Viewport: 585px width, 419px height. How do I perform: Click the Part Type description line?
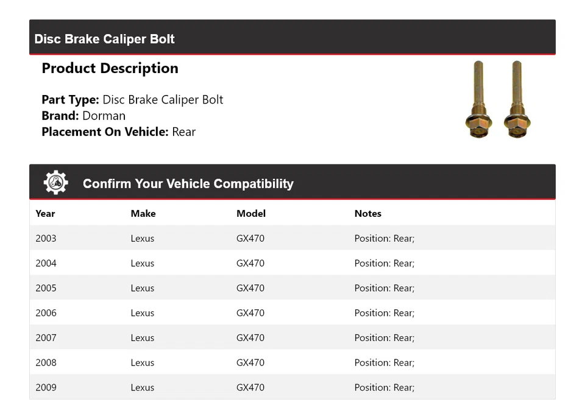pyautogui.click(x=132, y=100)
